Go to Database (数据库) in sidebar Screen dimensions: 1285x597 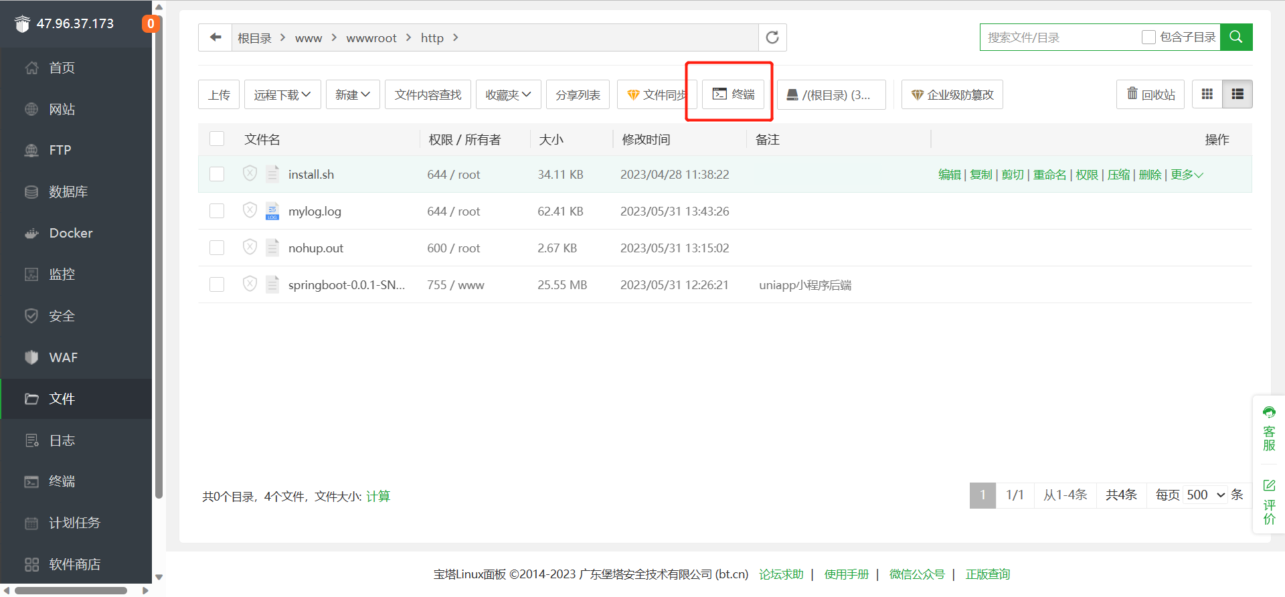68,192
